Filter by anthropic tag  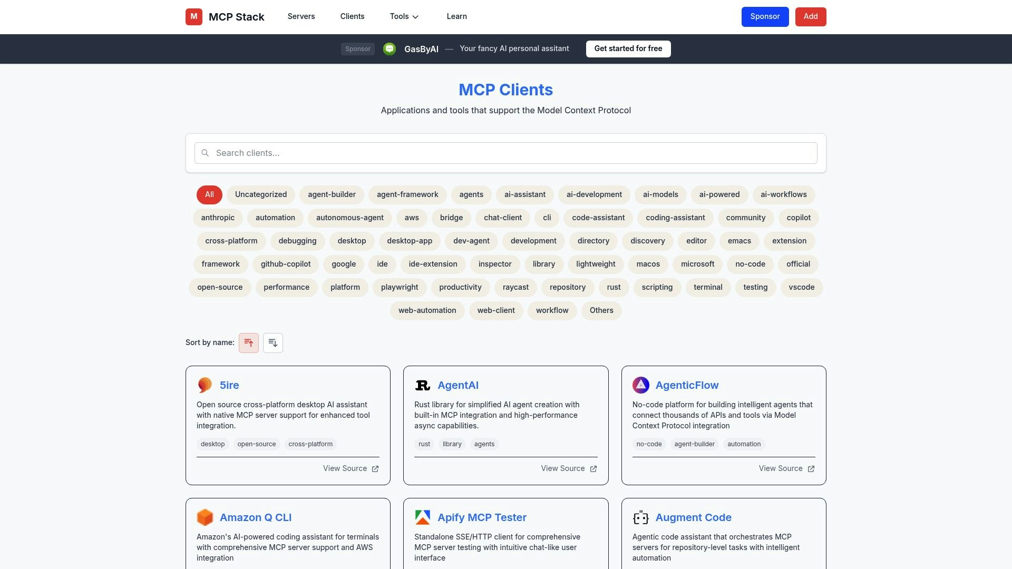point(218,218)
